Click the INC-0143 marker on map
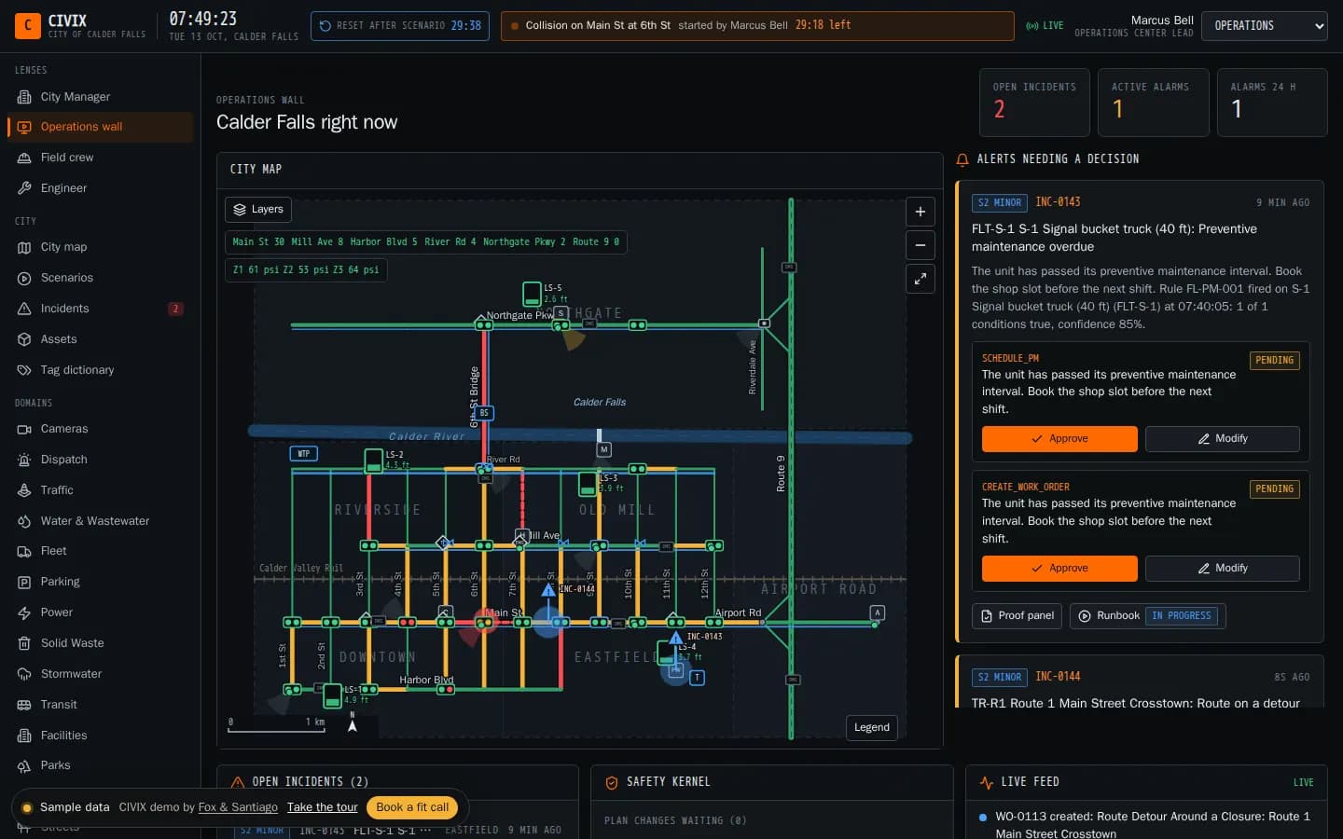This screenshot has height=839, width=1343. pos(676,638)
